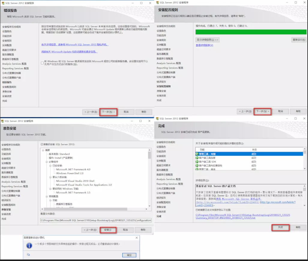
Task: Select Windows PowerShell 2.0 in tree
Action: pos(70,173)
